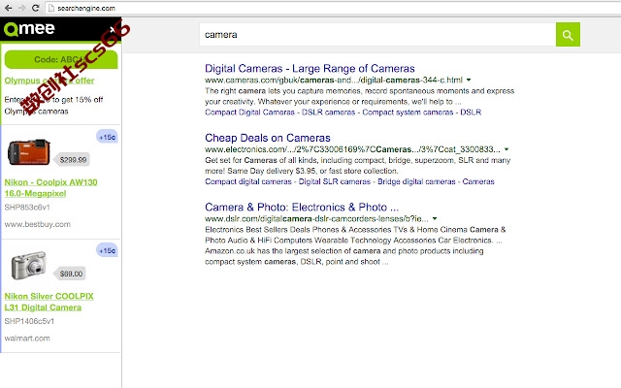Click the www.electronics.com result URL

[352, 149]
